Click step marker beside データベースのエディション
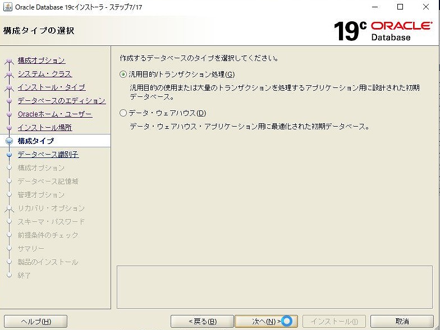 pyautogui.click(x=9, y=101)
